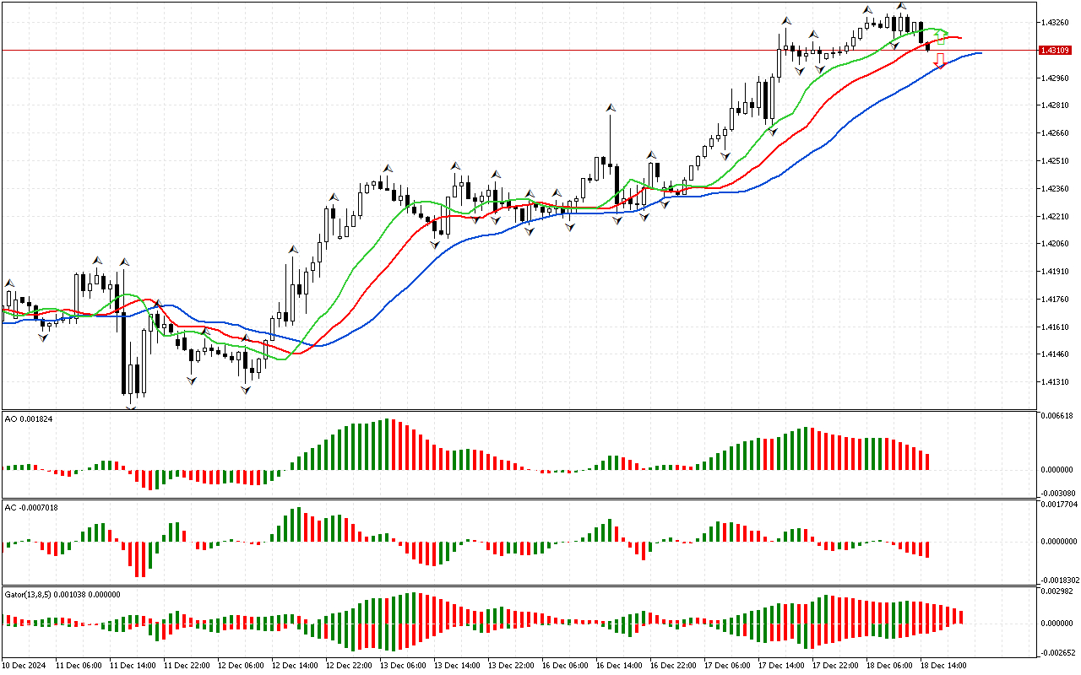Click Gator scale minimum -0.002652
1081x675 pixels.
tap(1057, 652)
